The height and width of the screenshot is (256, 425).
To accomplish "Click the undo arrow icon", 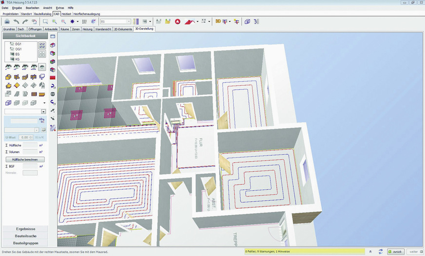I will pyautogui.click(x=16, y=21).
